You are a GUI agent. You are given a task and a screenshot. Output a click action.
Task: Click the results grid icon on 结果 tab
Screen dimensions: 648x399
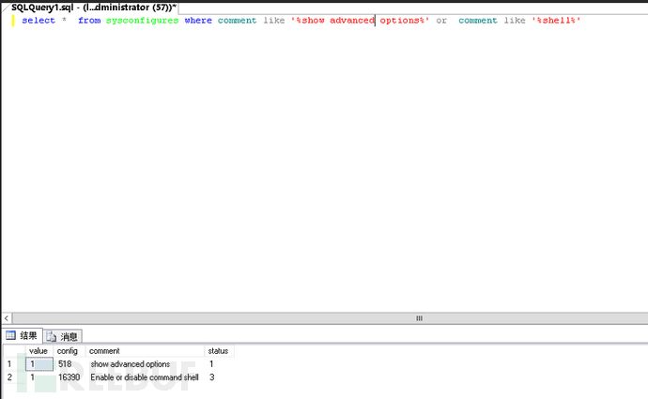(10, 335)
